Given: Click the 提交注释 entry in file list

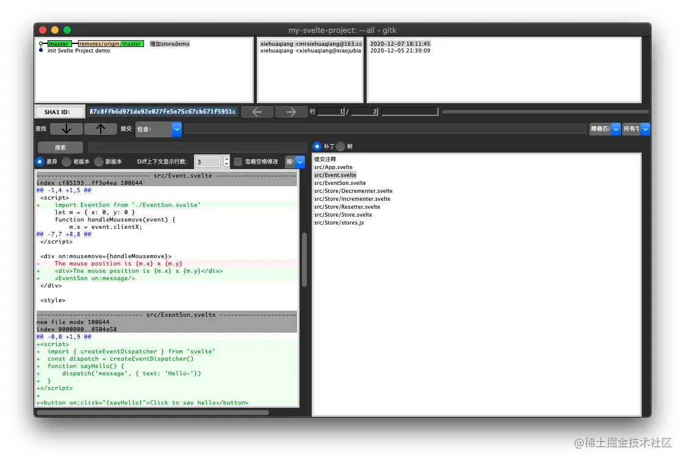Looking at the screenshot, I should (325, 159).
